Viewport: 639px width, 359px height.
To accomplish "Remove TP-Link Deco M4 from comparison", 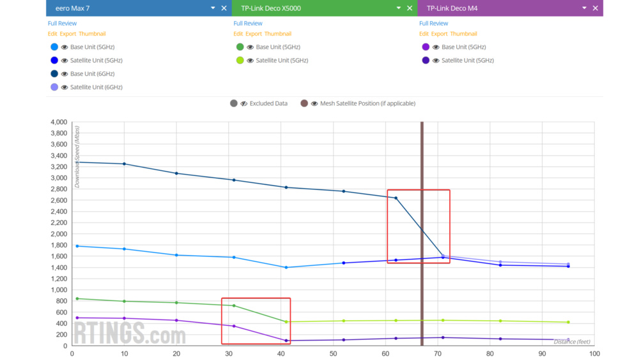I will (596, 8).
